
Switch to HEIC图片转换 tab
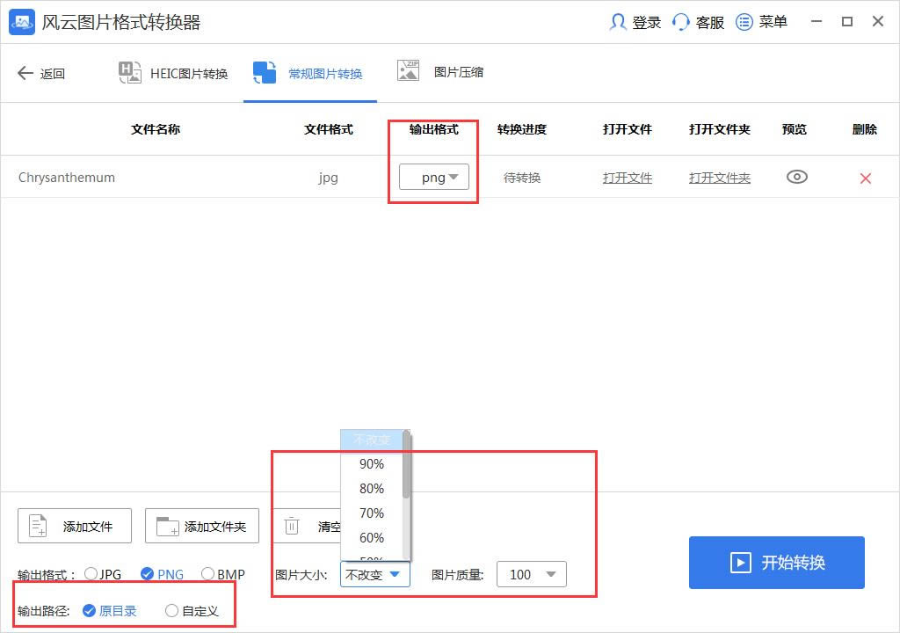point(174,73)
